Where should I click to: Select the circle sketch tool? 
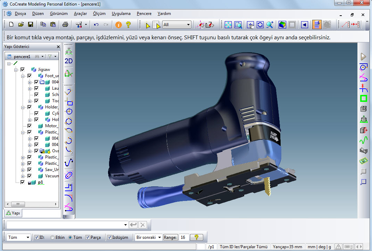click(x=69, y=111)
